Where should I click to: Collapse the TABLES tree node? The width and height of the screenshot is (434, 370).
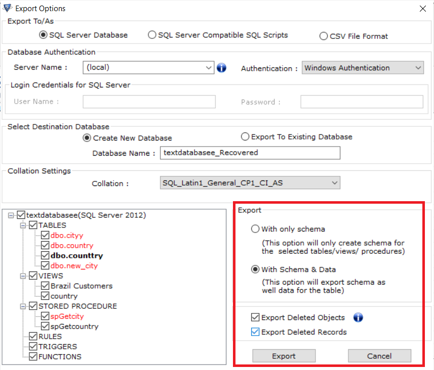pyautogui.click(x=23, y=225)
